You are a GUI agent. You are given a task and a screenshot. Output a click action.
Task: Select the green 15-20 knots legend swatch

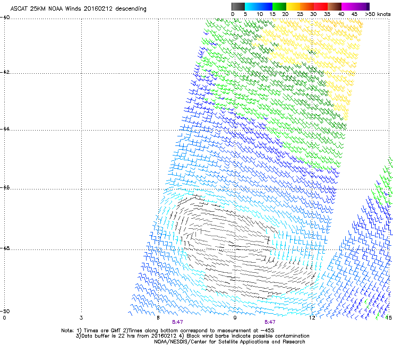[279, 6]
